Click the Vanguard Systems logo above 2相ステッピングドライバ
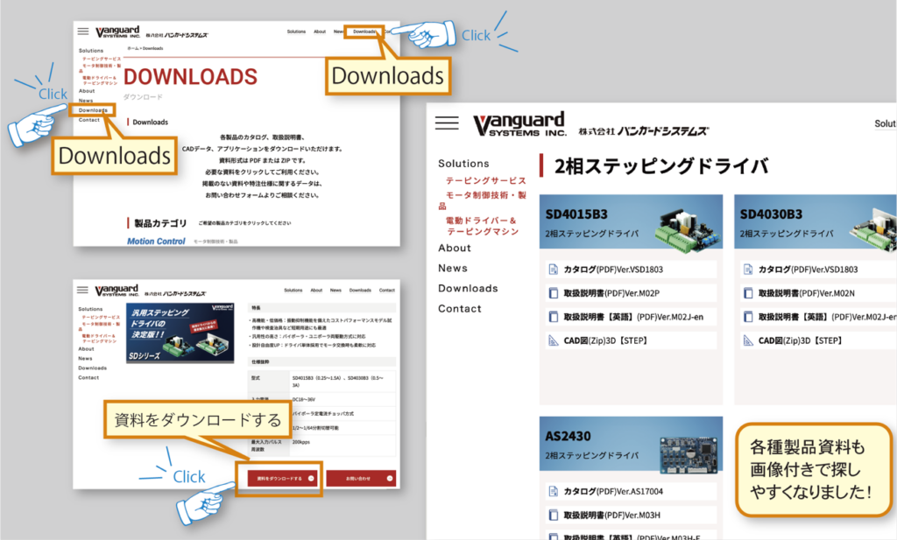The image size is (897, 540). 520,126
